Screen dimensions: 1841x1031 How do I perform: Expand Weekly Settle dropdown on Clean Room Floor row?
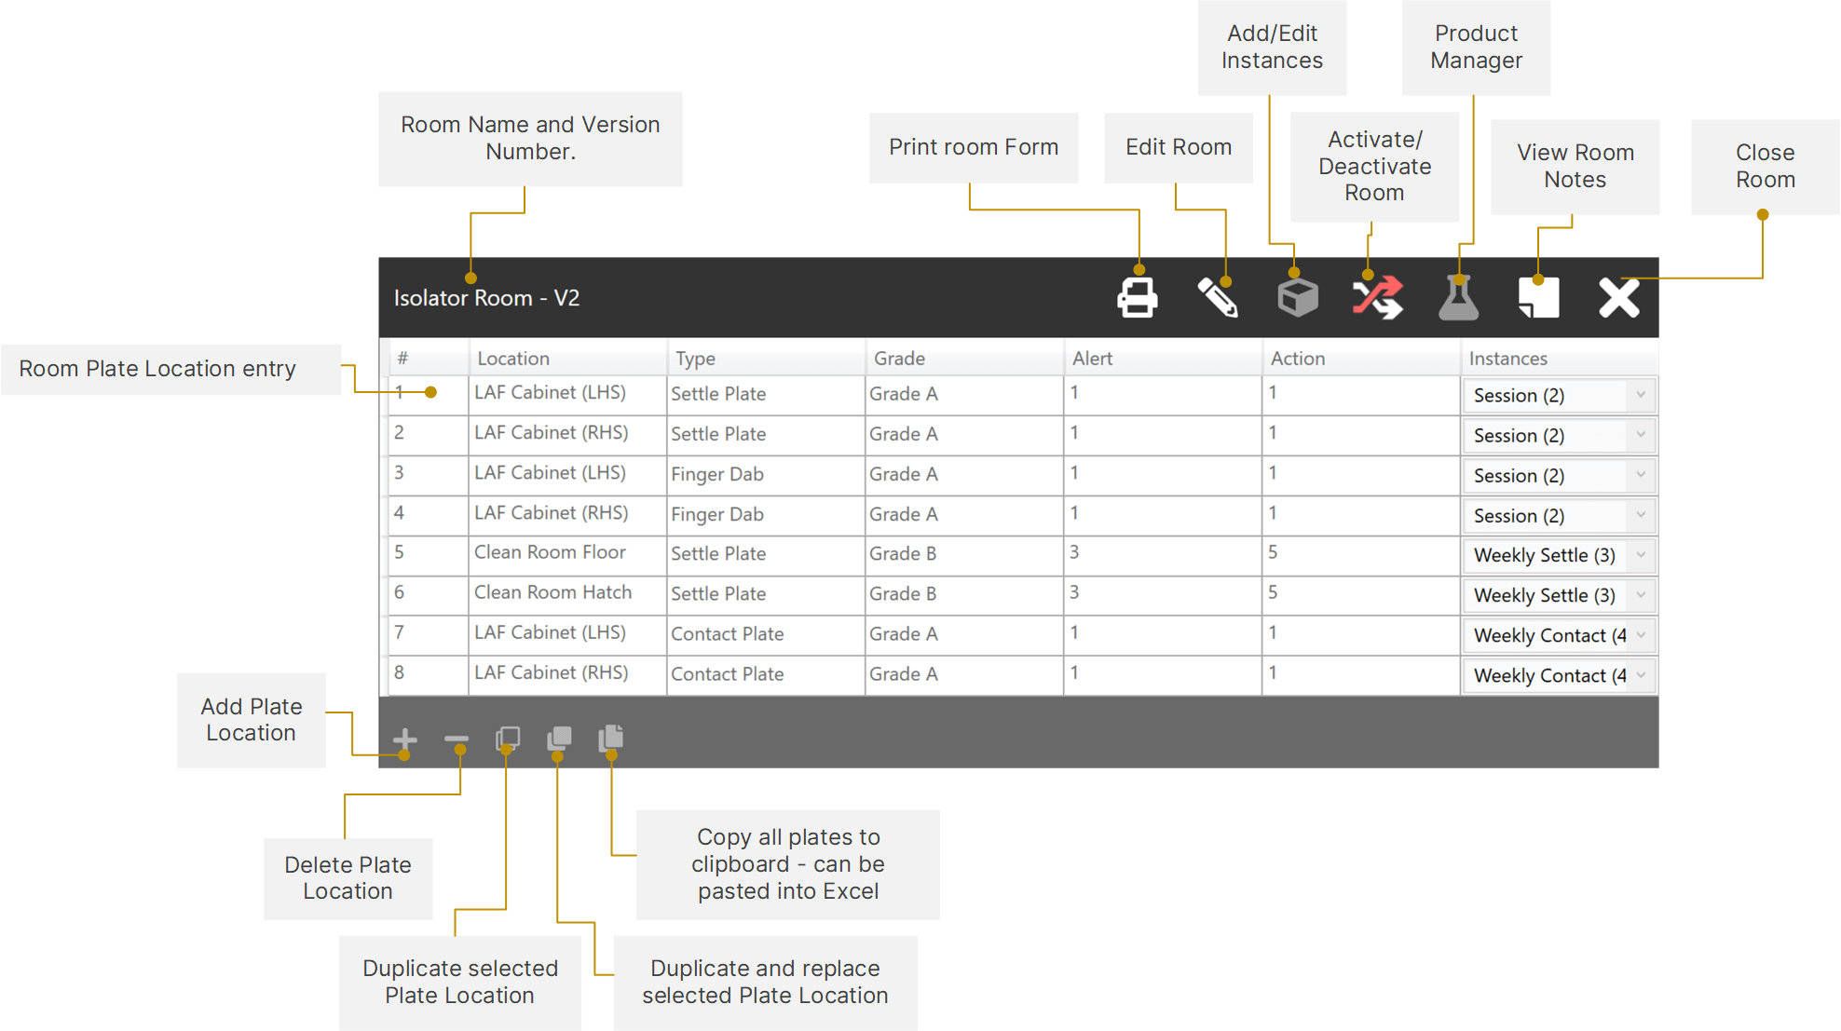(x=1639, y=555)
